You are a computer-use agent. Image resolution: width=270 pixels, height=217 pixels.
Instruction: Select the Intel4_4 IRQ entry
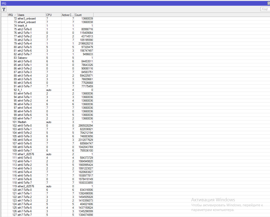click(22, 26)
